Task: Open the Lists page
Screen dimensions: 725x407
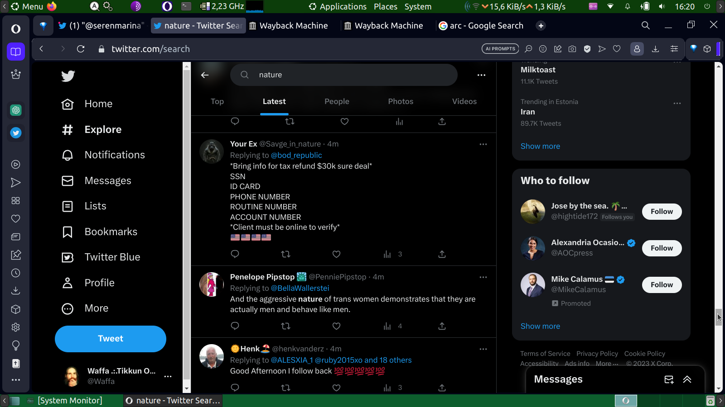Action: (84, 206)
